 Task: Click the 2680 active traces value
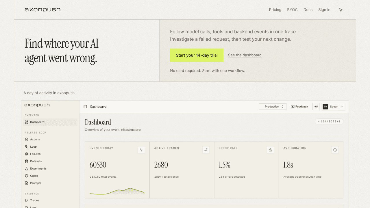[x=161, y=165]
